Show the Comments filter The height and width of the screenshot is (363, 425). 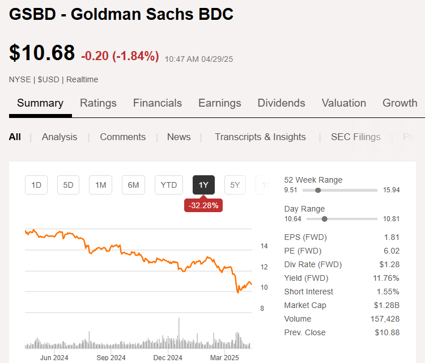point(123,137)
